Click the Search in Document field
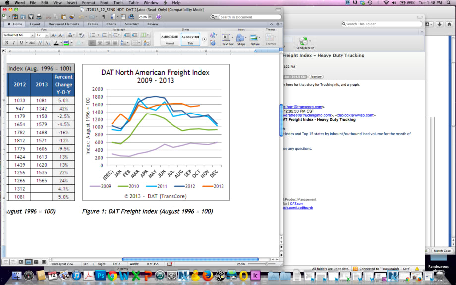 [x=250, y=17]
